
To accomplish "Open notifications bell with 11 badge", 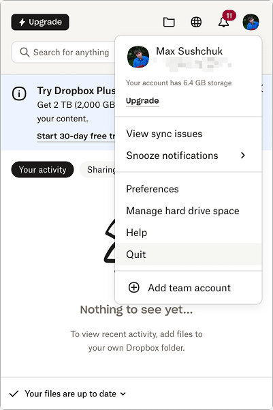I will point(224,23).
